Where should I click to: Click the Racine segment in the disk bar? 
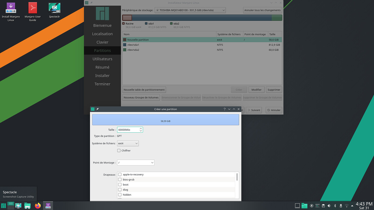127,18
